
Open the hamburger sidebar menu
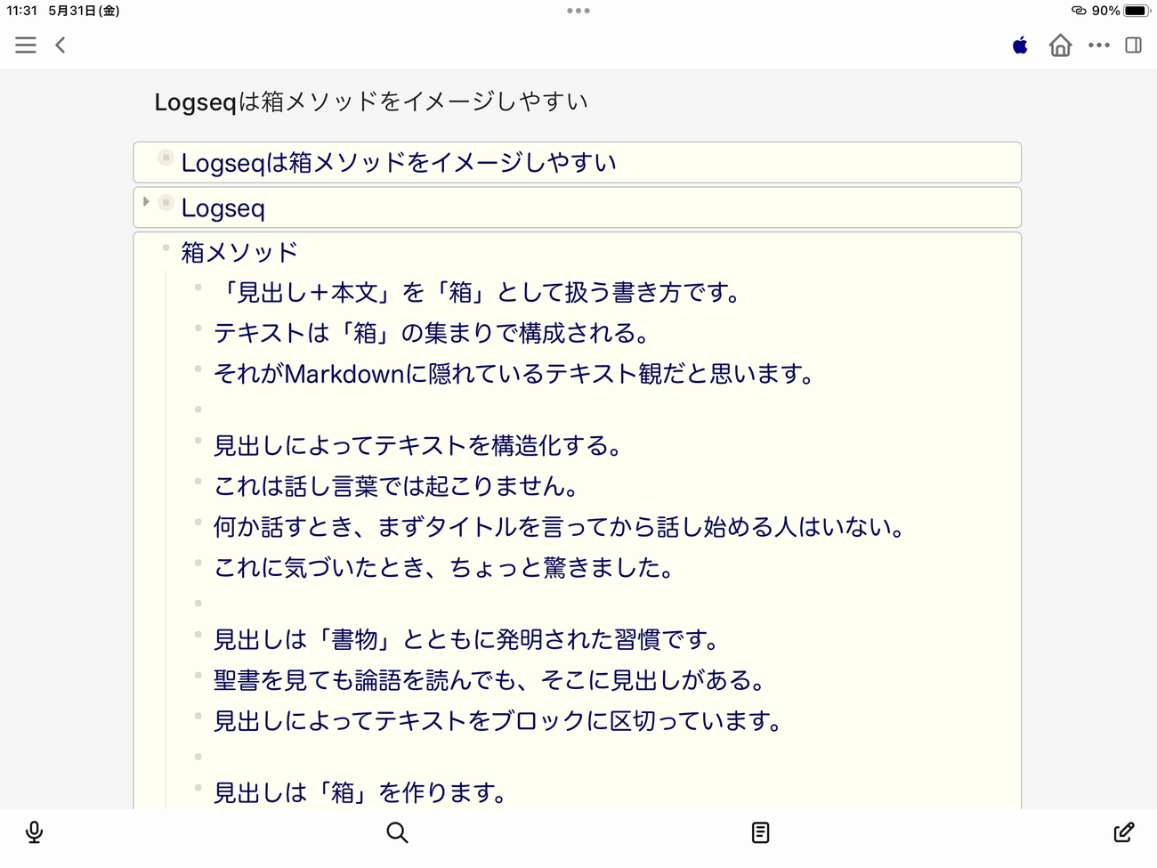(x=26, y=45)
